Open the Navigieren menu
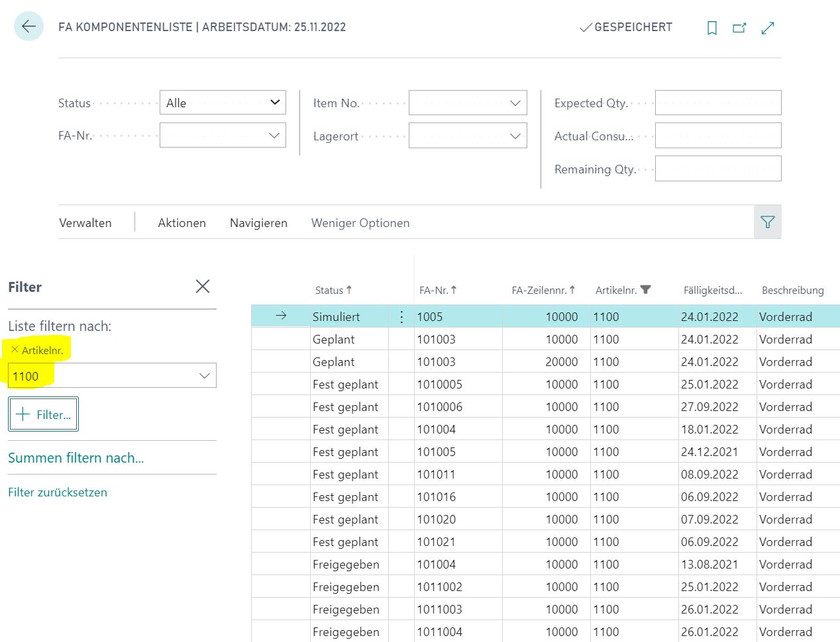This screenshot has width=840, height=642. pyautogui.click(x=258, y=223)
